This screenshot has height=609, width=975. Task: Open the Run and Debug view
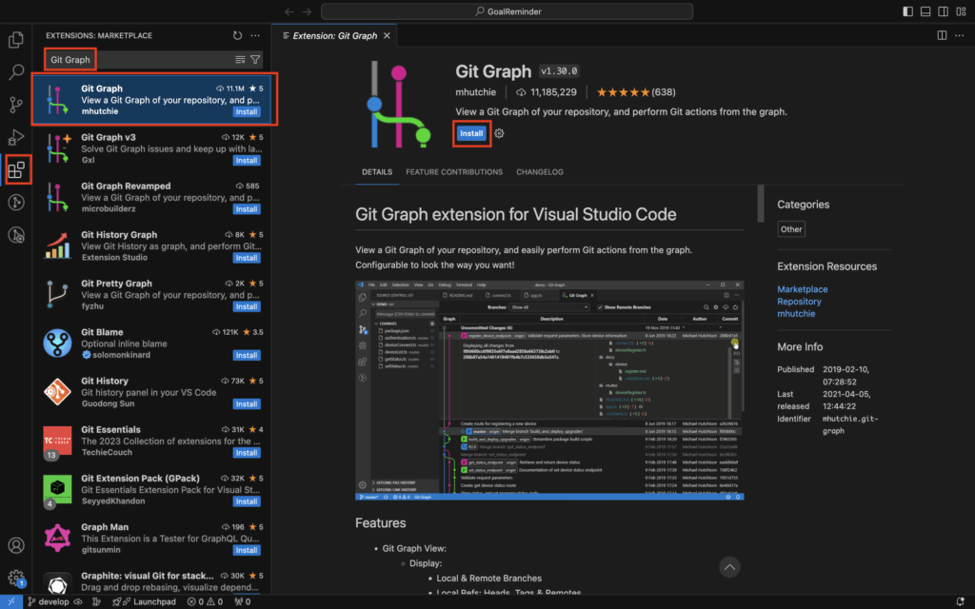click(x=16, y=137)
